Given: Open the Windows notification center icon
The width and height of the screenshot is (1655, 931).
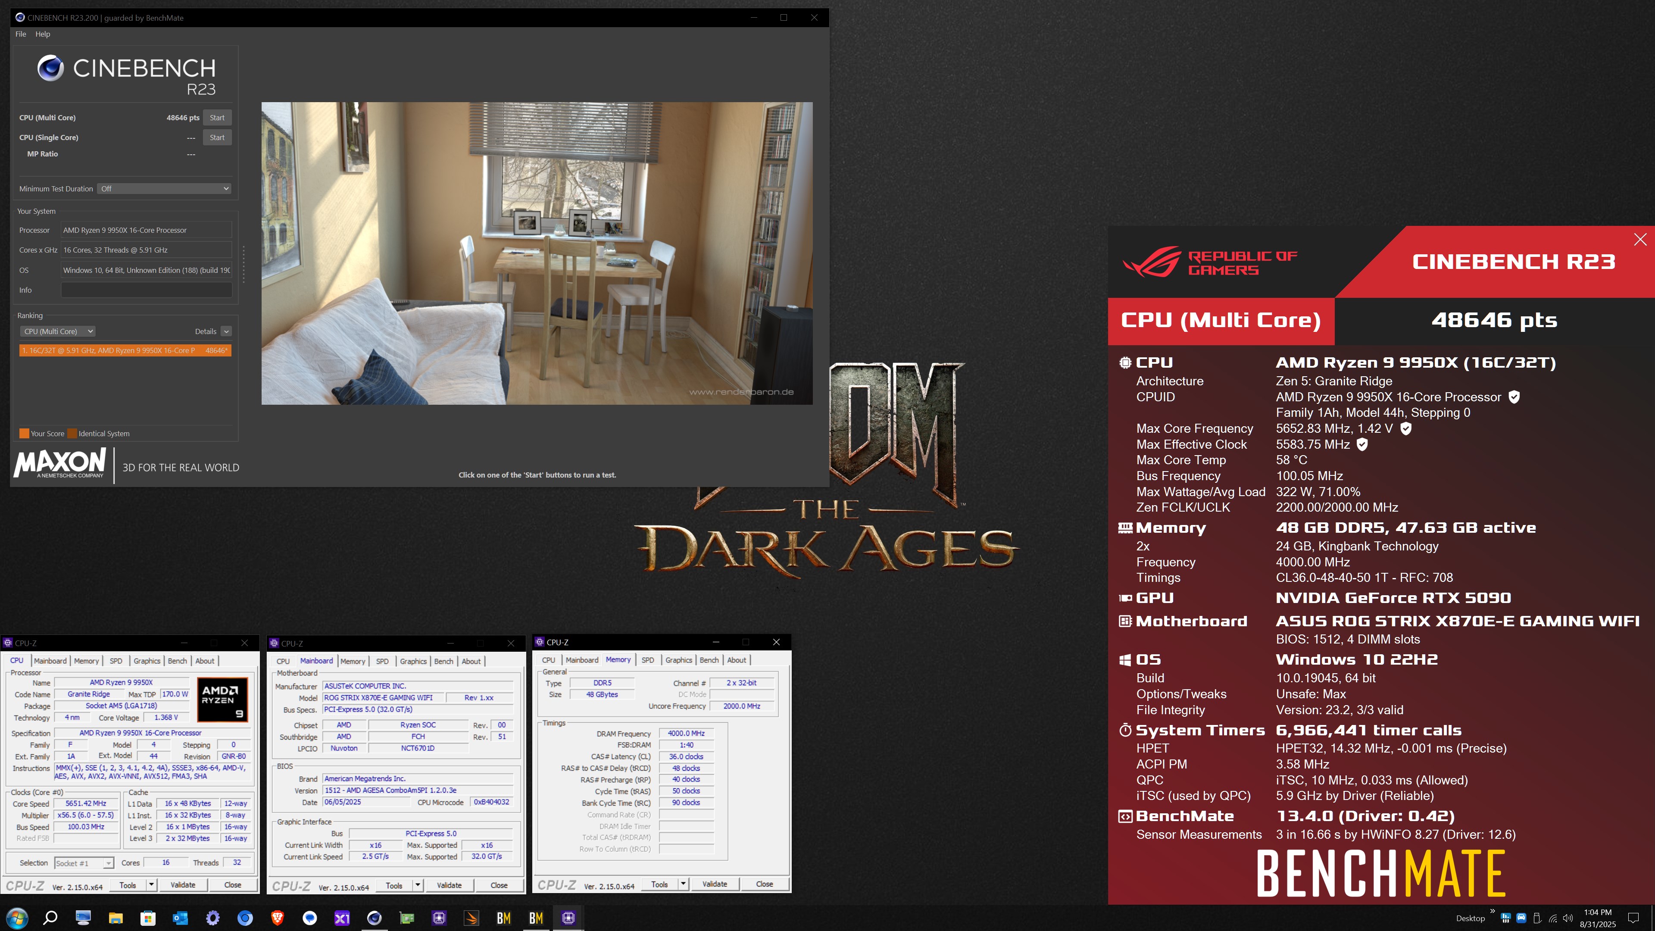Looking at the screenshot, I should pyautogui.click(x=1633, y=918).
